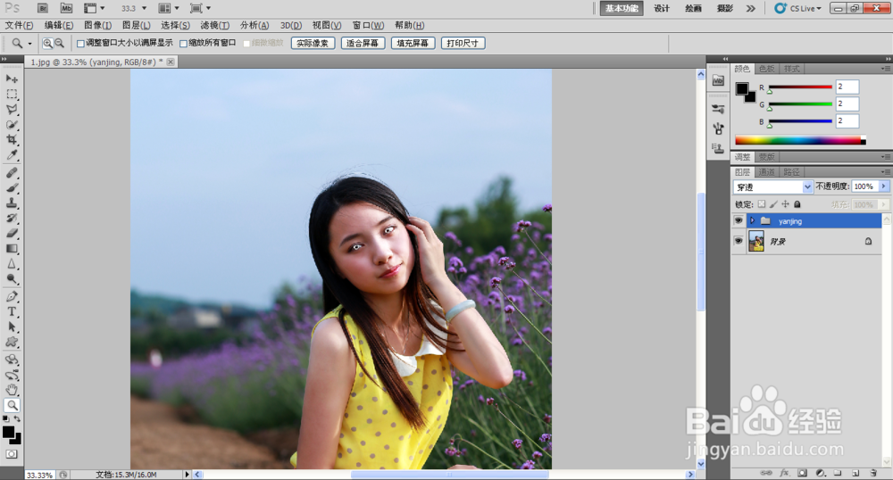893x480 pixels.
Task: Toggle lock all icon
Action: (x=797, y=204)
